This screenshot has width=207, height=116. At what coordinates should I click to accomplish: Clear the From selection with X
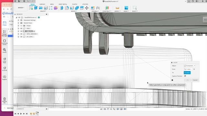tap(194, 69)
